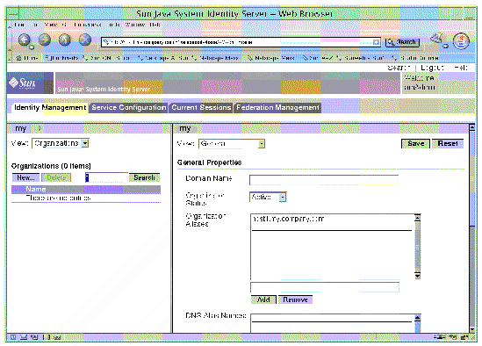Click the Sun logo in the header banner
This screenshot has width=482, height=346.
(x=23, y=83)
